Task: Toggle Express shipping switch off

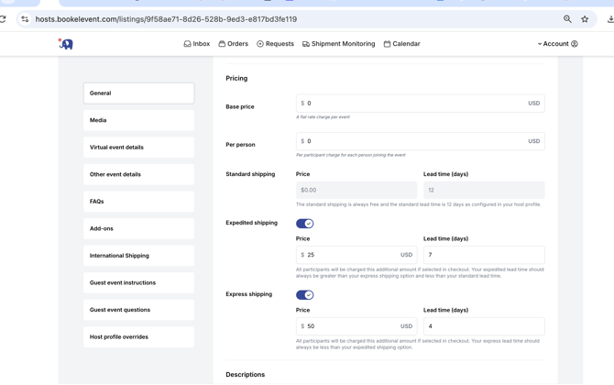Action: (304, 295)
